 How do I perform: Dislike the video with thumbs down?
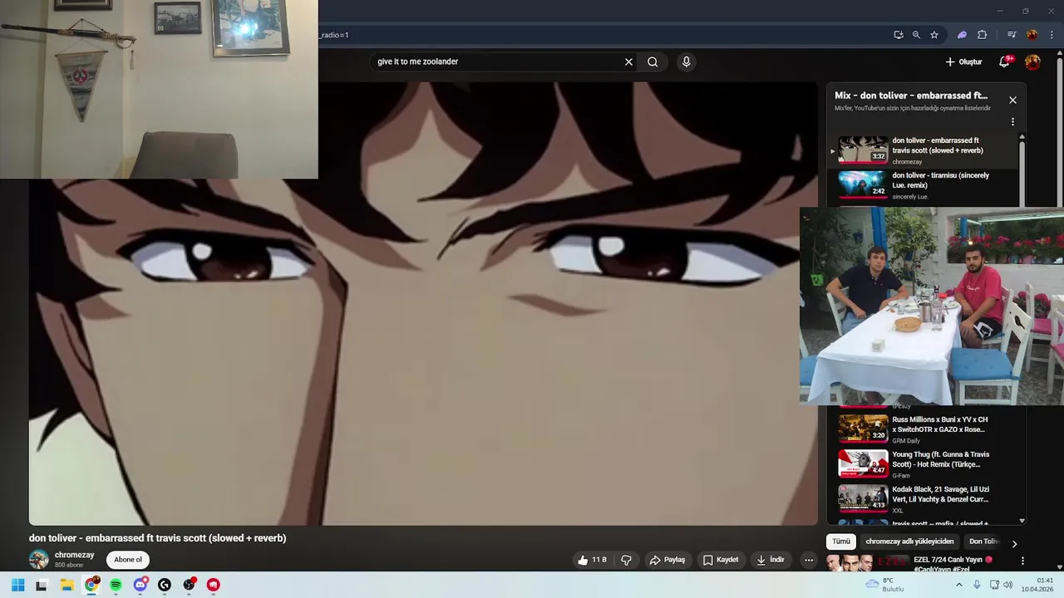(626, 560)
